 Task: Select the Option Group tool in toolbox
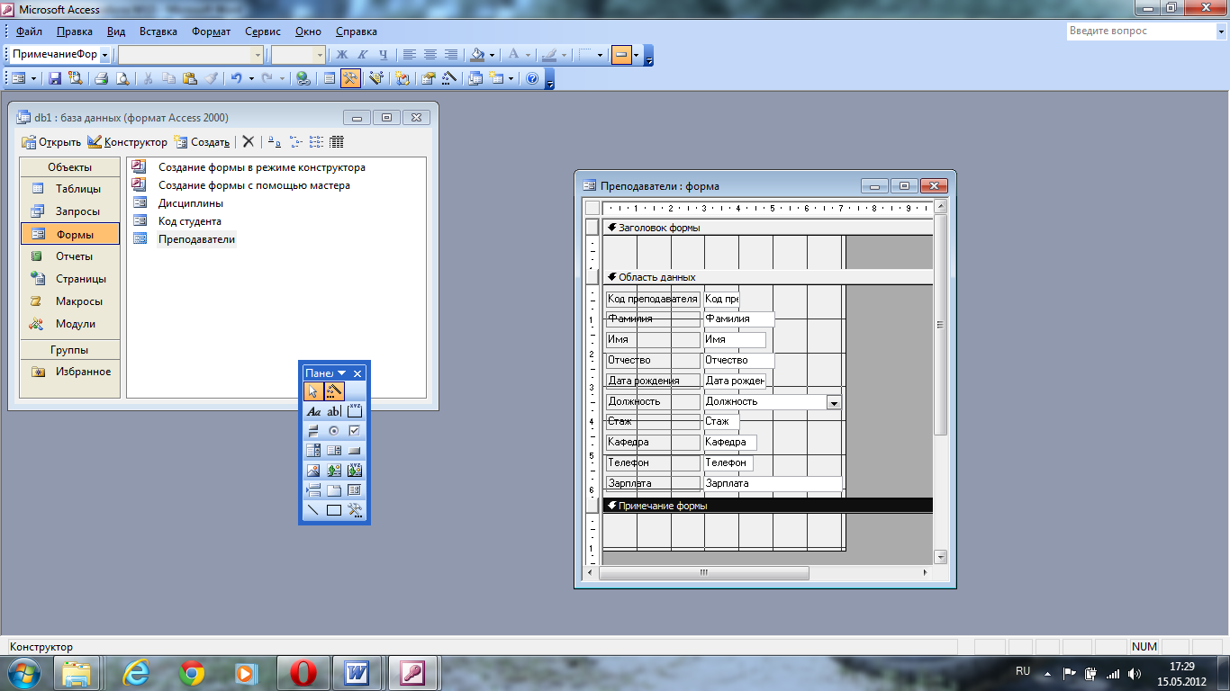pyautogui.click(x=355, y=411)
